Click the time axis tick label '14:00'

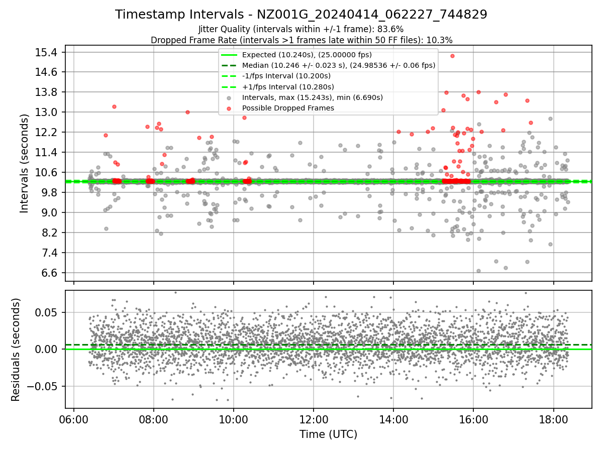[393, 419]
